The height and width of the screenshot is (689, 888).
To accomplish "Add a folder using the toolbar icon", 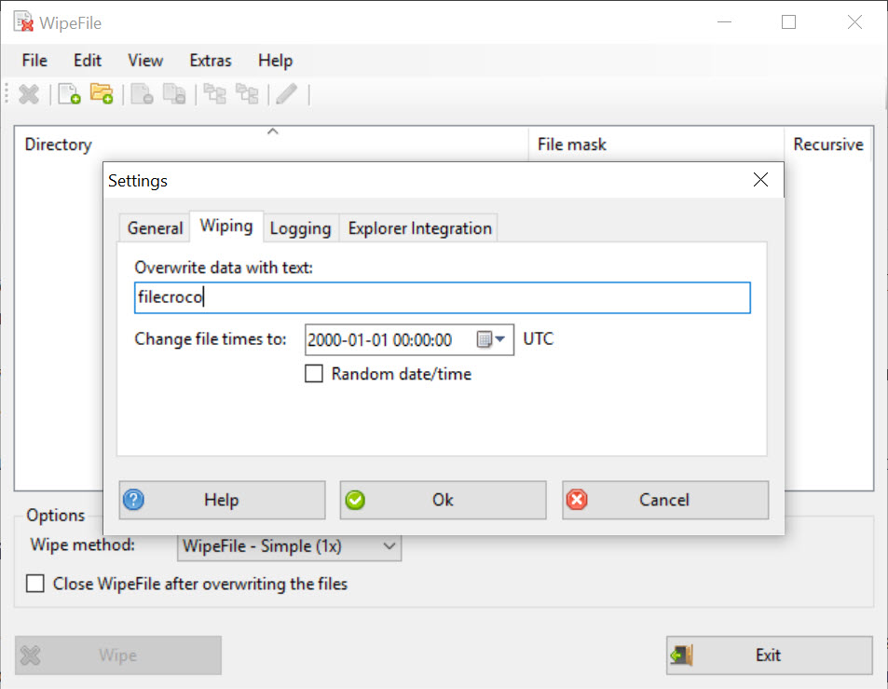I will [102, 93].
